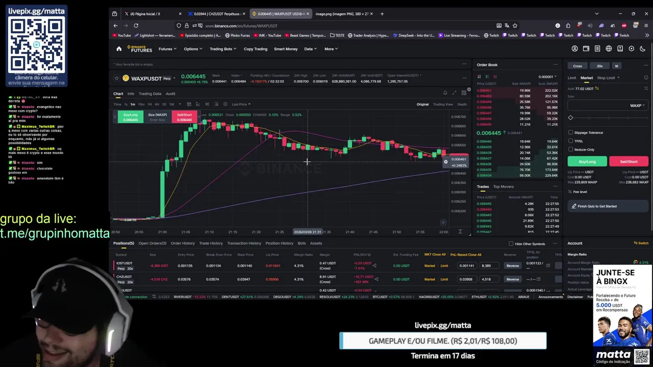Select bids-only order book view icon

pos(487,77)
